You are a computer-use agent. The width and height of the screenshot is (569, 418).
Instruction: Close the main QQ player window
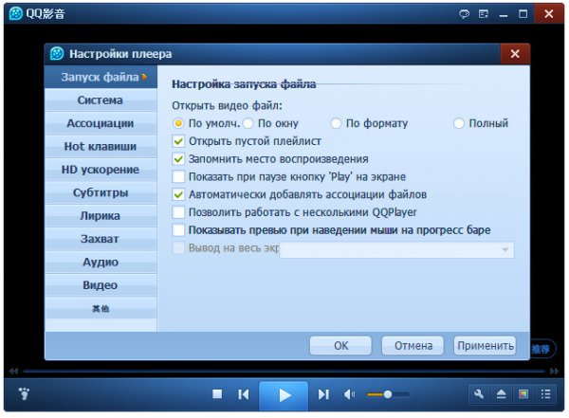point(549,14)
